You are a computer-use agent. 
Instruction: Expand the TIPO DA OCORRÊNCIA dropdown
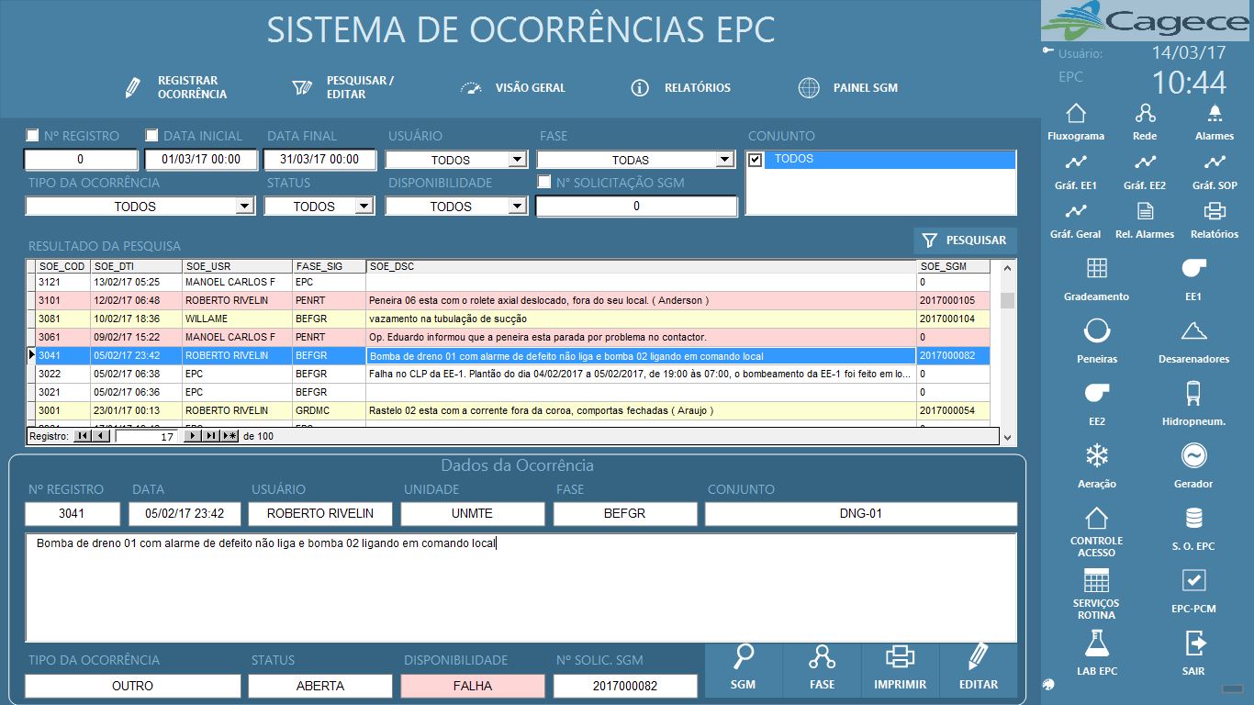click(x=244, y=207)
